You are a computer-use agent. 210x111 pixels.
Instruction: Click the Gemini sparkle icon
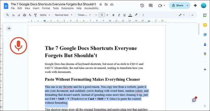(x=195, y=5)
